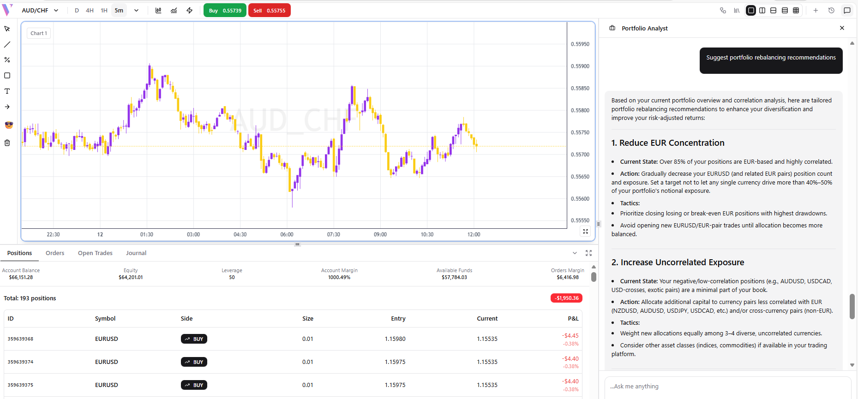Open the Journal tab

[136, 253]
